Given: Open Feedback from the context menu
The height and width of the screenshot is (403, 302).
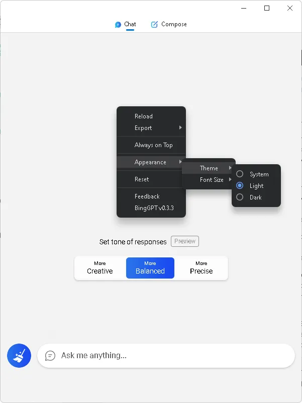Looking at the screenshot, I should click(147, 196).
